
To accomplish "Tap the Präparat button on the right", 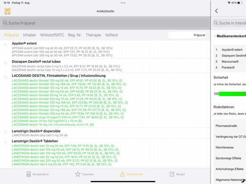I will tap(188, 35).
